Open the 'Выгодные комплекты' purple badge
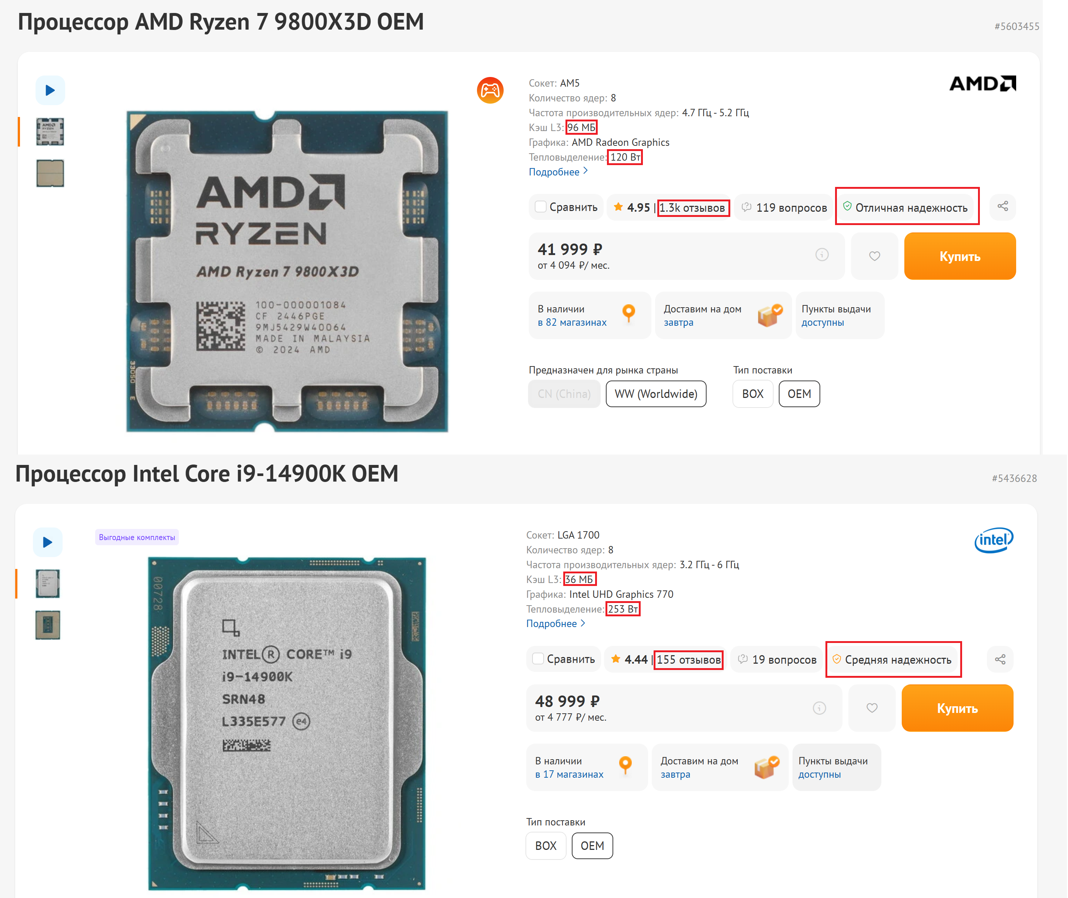 [137, 537]
